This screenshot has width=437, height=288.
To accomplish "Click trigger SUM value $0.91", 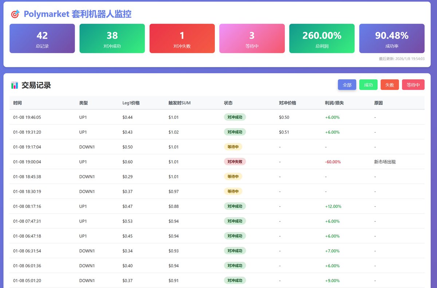I will pyautogui.click(x=174, y=281).
